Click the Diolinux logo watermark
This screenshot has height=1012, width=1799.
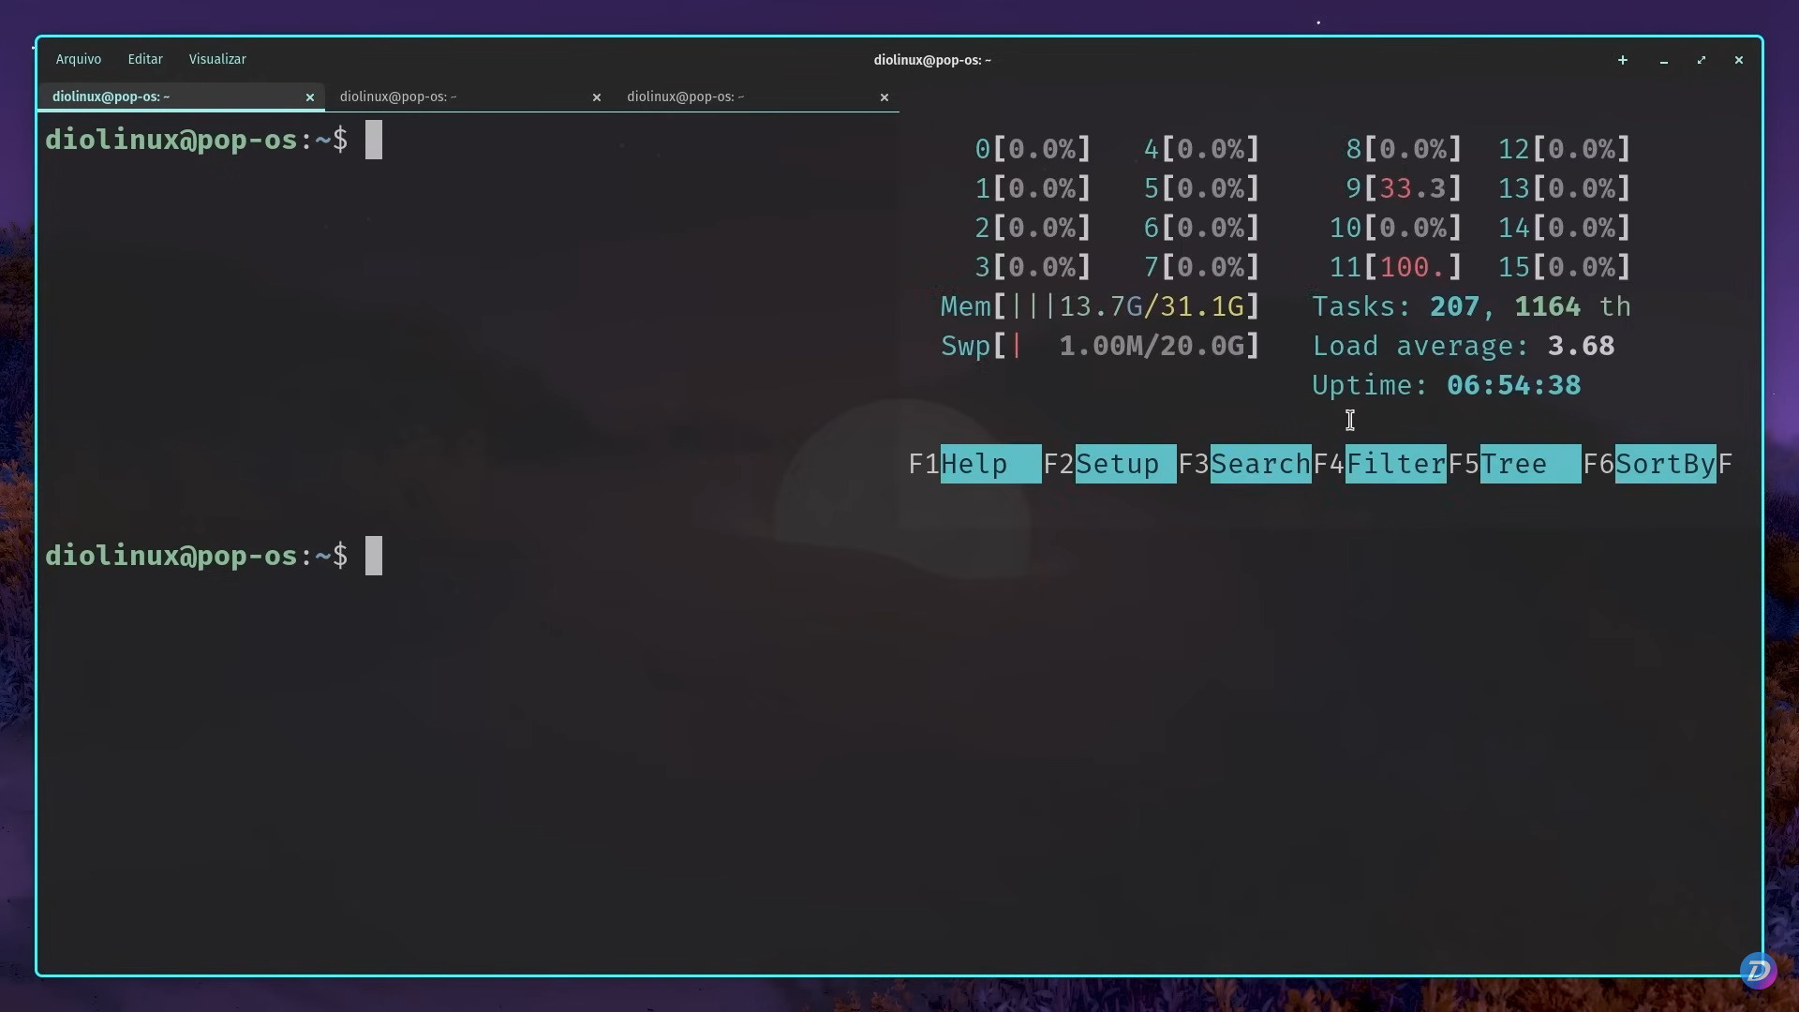coord(1759,971)
